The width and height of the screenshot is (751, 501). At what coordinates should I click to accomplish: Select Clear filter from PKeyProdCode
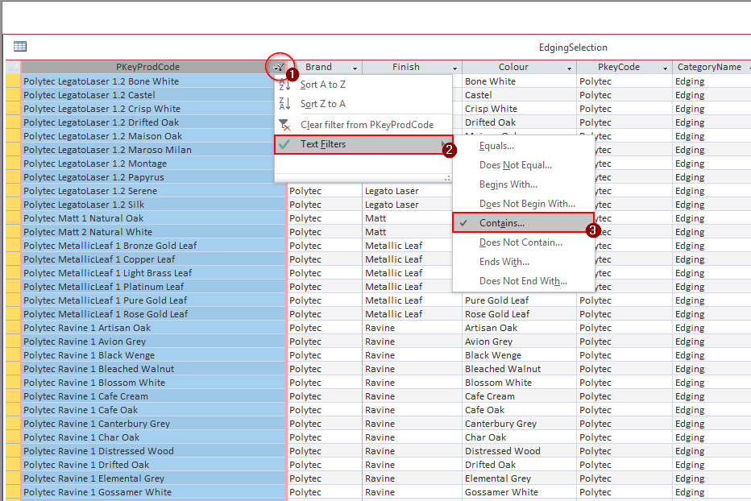coord(363,125)
